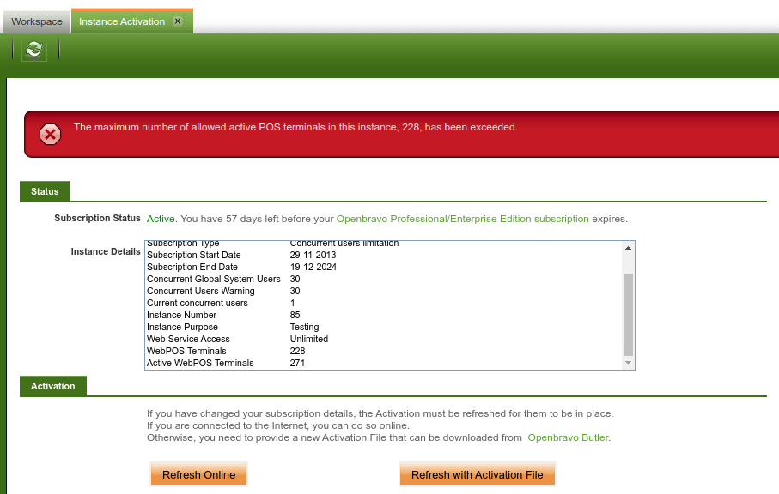Click the 'Subscription End Date' row label

[x=192, y=267]
